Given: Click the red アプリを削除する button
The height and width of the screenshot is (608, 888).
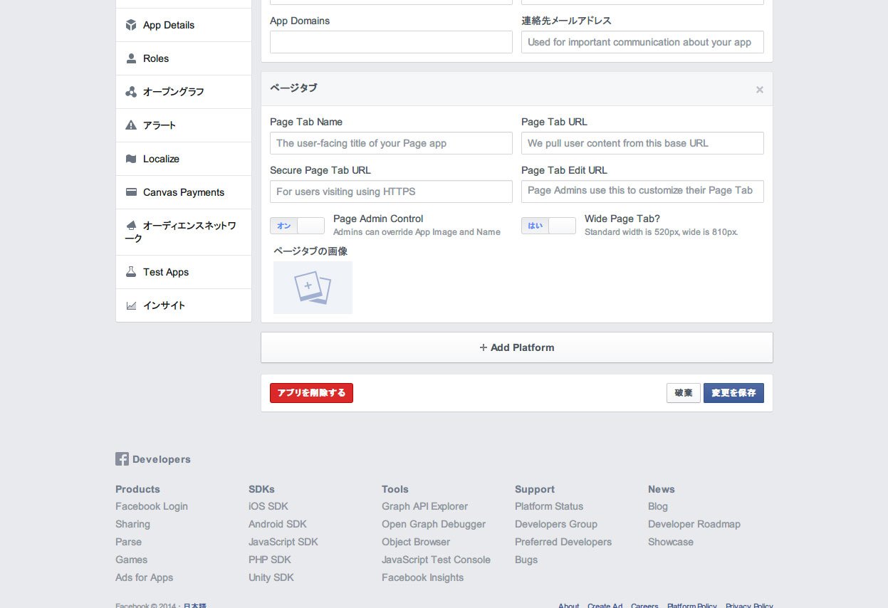Looking at the screenshot, I should pyautogui.click(x=311, y=393).
